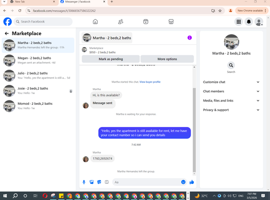Open Windows Start menu
This screenshot has width=270, height=200.
[5, 196]
